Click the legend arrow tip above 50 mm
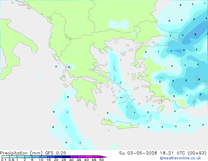208x161 pixels. [x=104, y=157]
